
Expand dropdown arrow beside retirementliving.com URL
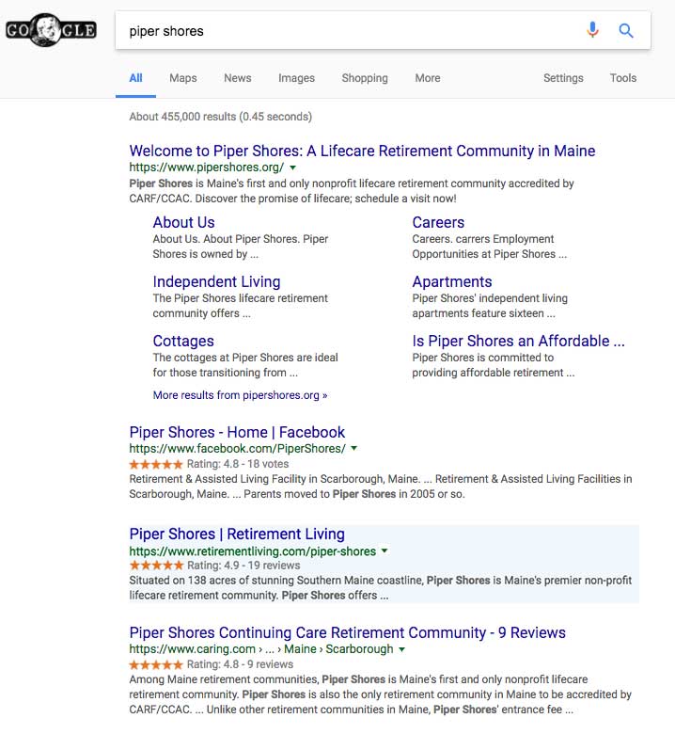385,551
